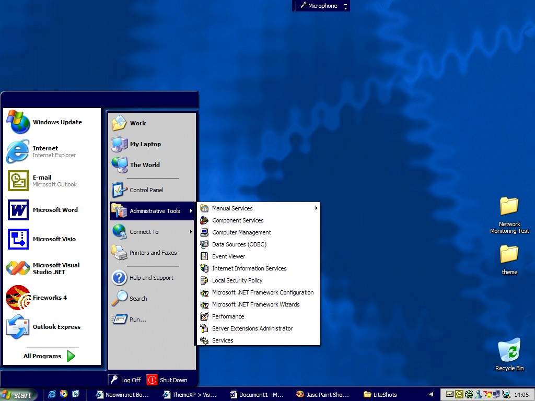The height and width of the screenshot is (401, 535).
Task: Start Microsoft Visio from the Start menu
Action: [x=52, y=239]
